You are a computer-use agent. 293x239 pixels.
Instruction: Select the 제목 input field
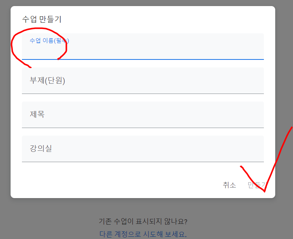(143, 115)
